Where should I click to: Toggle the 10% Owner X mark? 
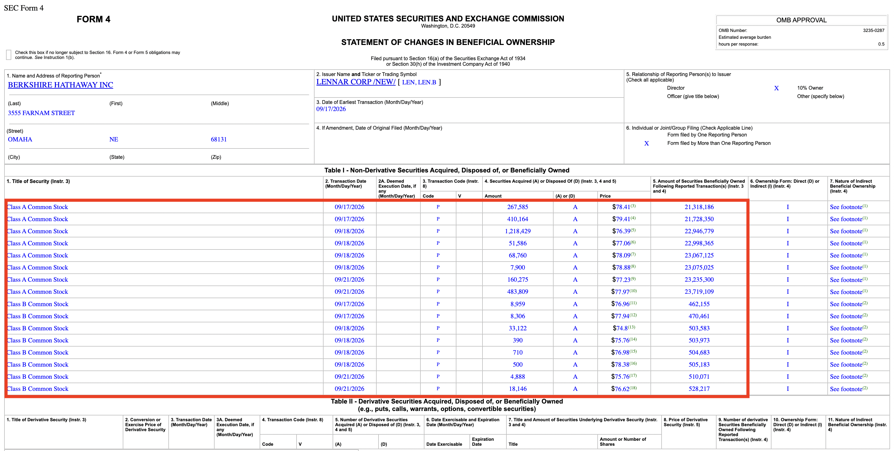pos(776,88)
